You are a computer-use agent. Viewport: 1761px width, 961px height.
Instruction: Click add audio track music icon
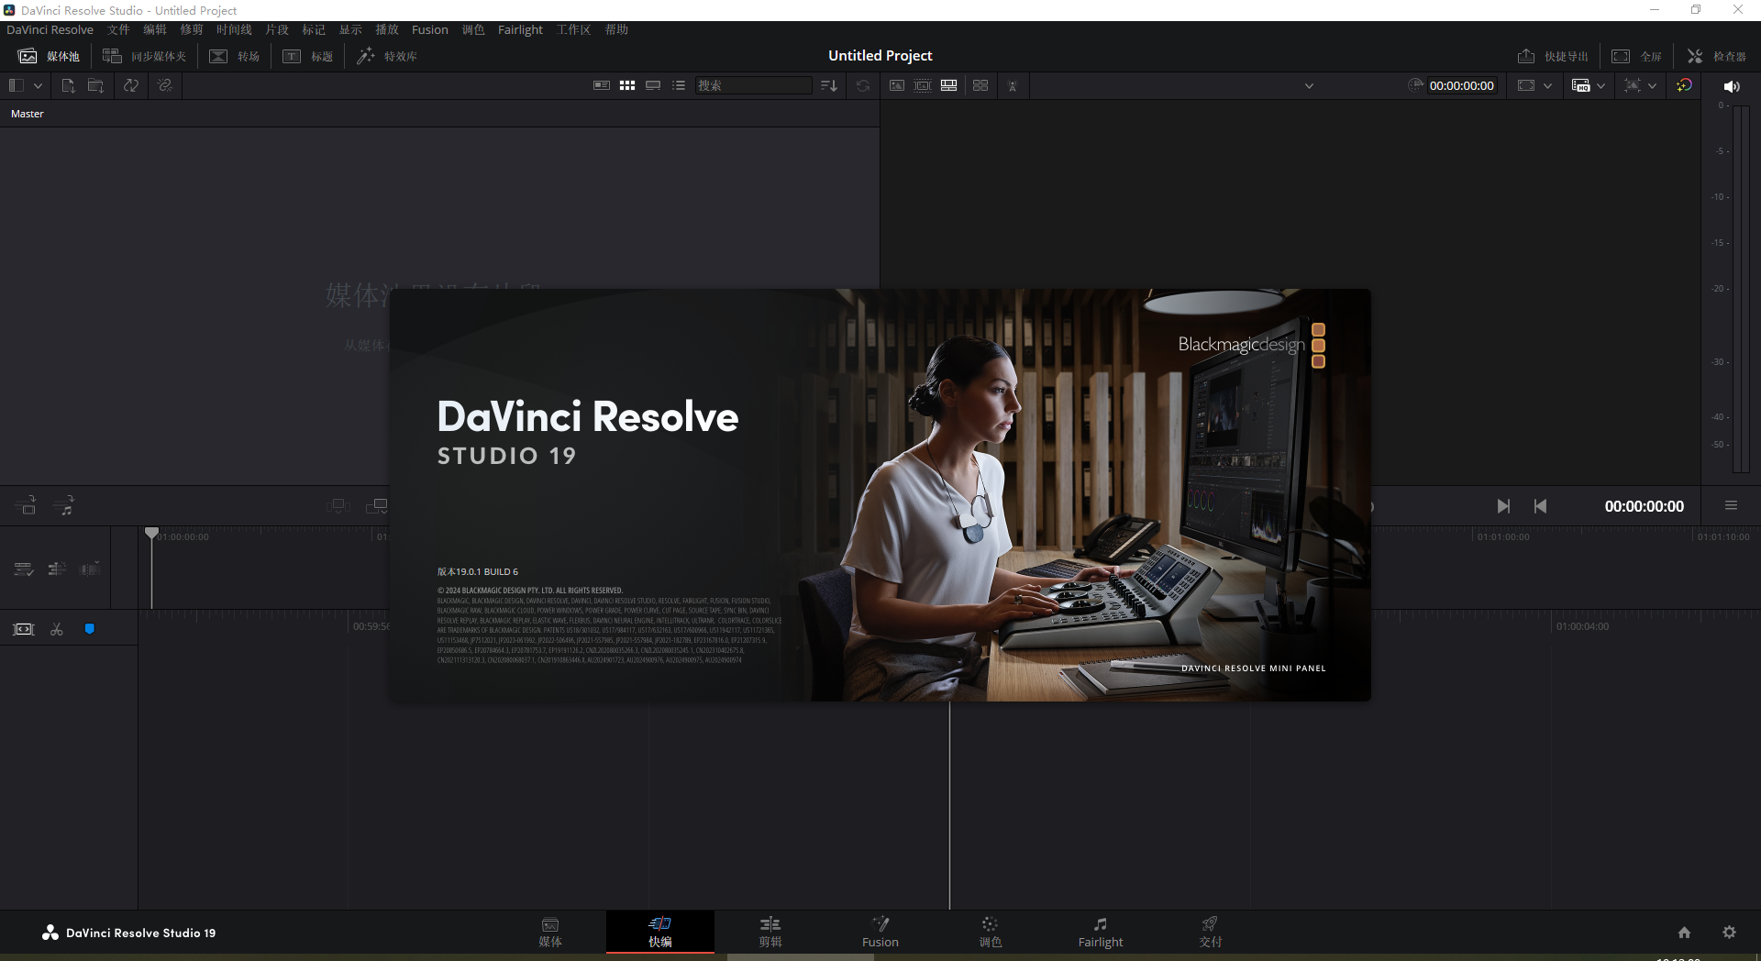[64, 505]
